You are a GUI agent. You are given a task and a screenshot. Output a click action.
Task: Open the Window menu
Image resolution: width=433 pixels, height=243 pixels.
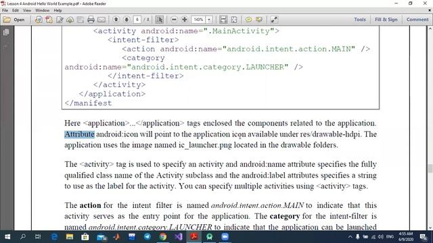(x=42, y=11)
